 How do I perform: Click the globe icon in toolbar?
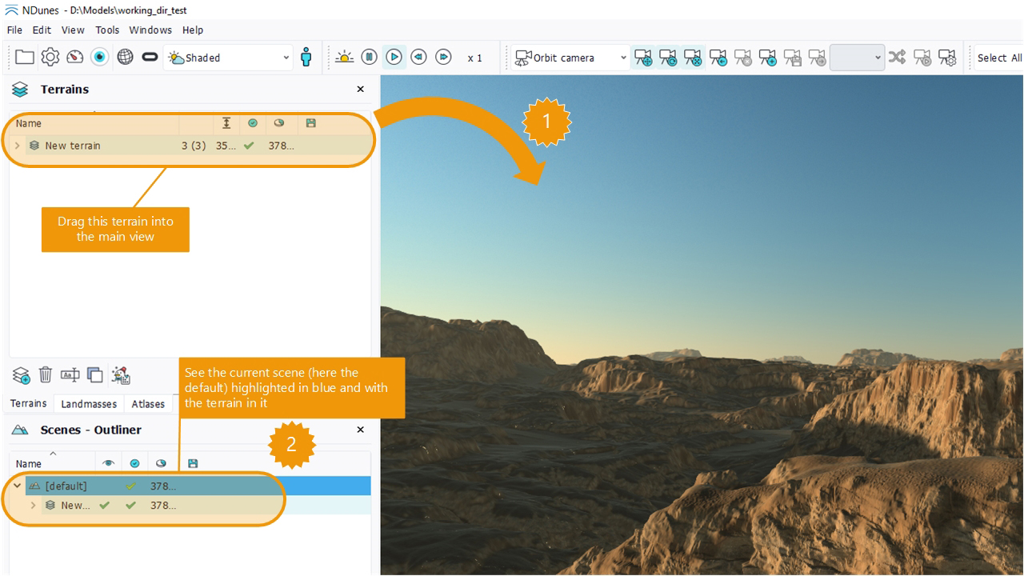click(125, 58)
